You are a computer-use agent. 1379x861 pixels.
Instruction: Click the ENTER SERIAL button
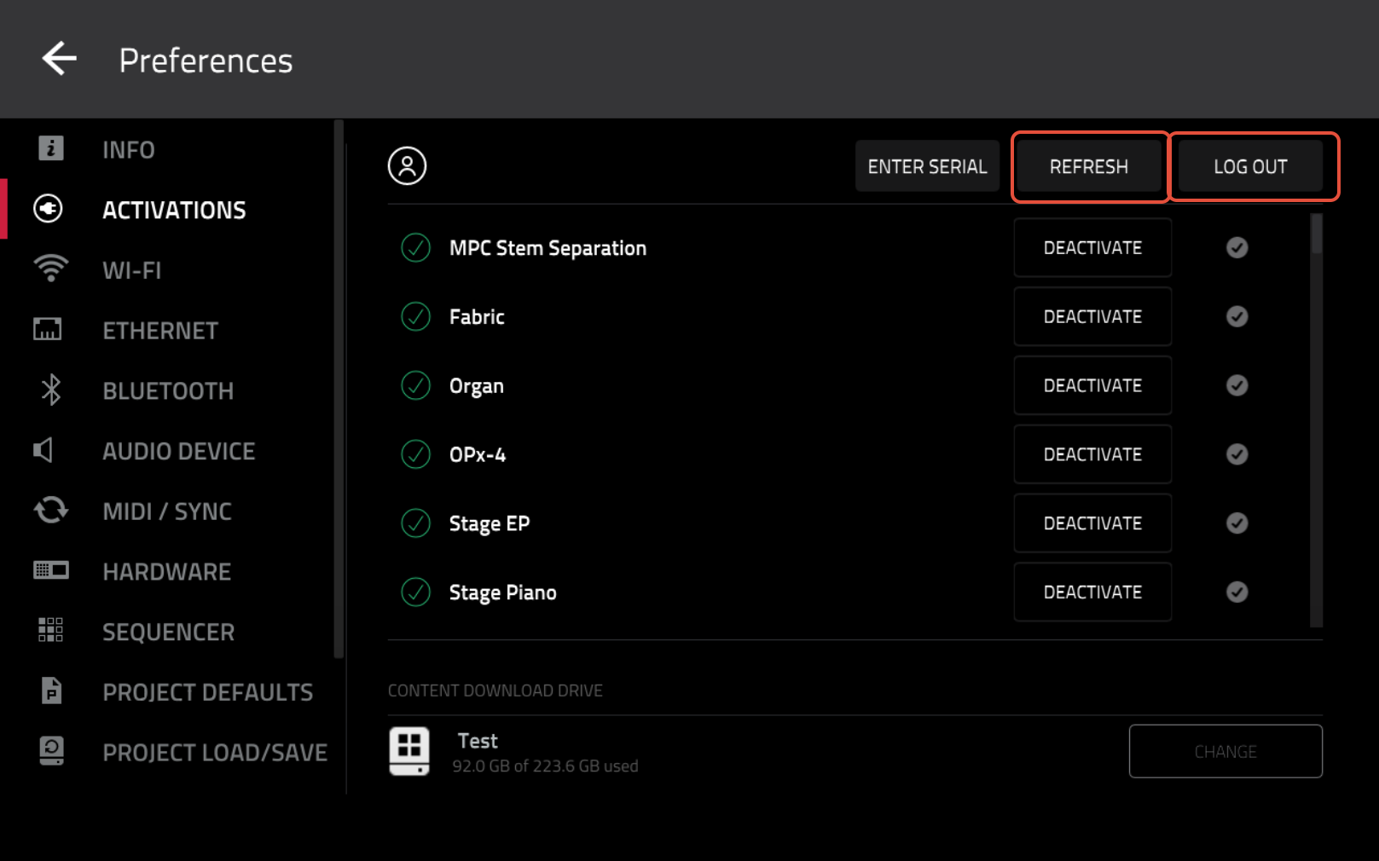tap(927, 166)
